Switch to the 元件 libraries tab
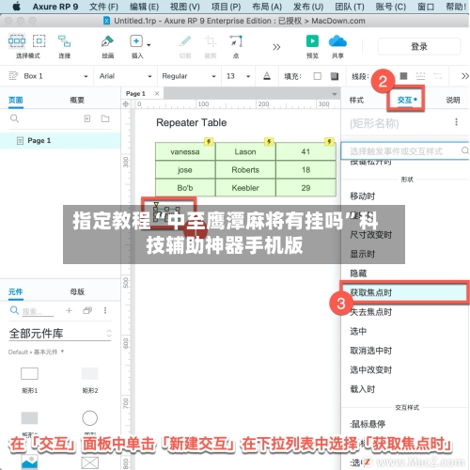This screenshot has width=470, height=470. coord(16,292)
